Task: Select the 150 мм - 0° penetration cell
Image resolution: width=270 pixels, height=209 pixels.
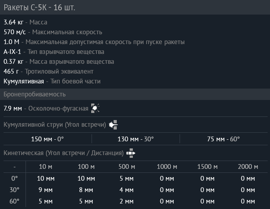Action: click(x=47, y=139)
